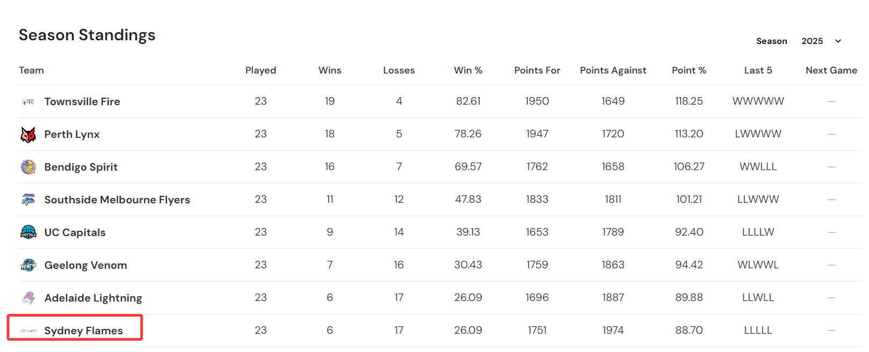Sort by the Win % column header
Screen dimensions: 869x352
coord(468,70)
